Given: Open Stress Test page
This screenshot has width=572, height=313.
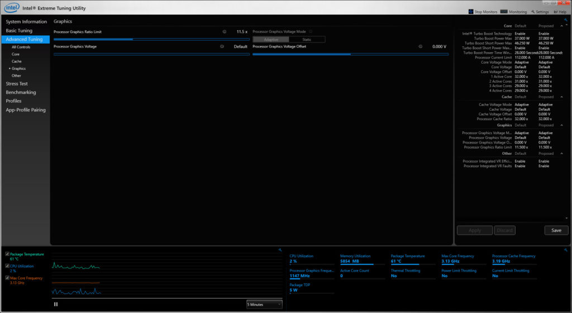Looking at the screenshot, I should [17, 83].
